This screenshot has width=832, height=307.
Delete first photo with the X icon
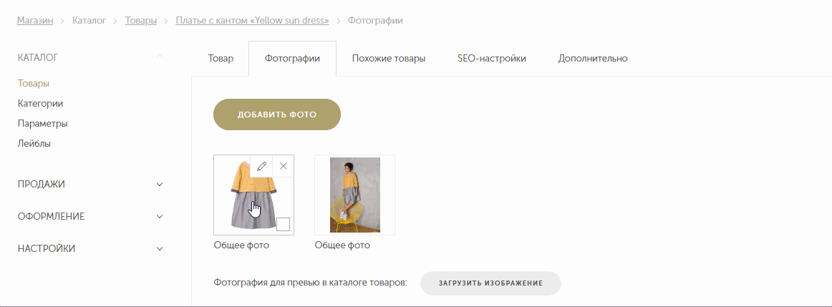tap(284, 166)
